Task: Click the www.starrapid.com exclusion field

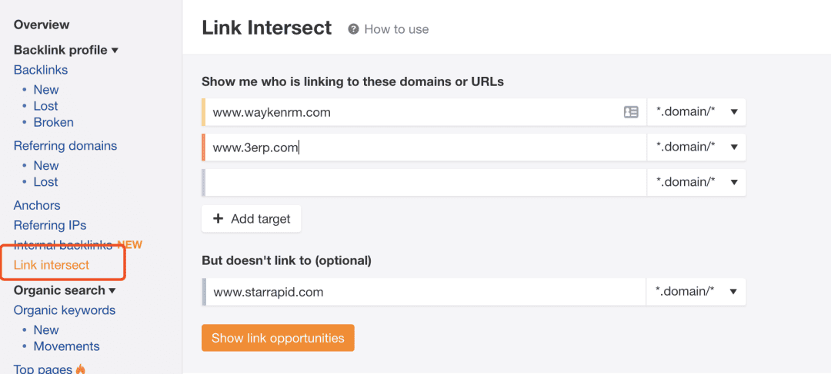Action: pyautogui.click(x=425, y=292)
